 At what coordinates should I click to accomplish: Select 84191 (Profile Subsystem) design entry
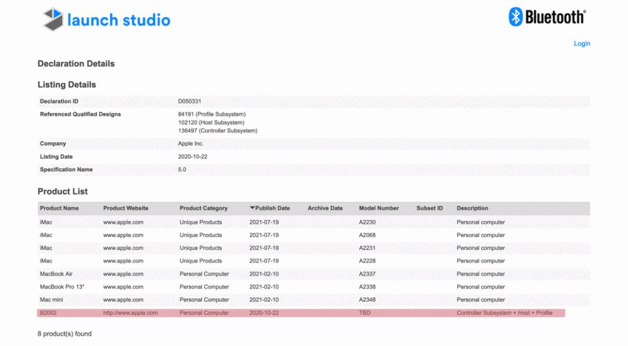click(212, 114)
